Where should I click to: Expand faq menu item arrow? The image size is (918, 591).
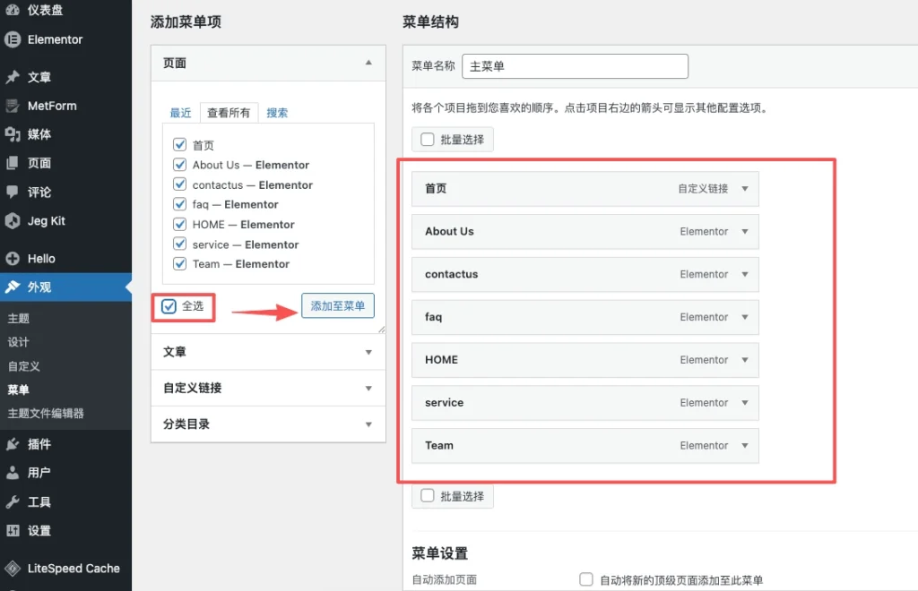[745, 317]
